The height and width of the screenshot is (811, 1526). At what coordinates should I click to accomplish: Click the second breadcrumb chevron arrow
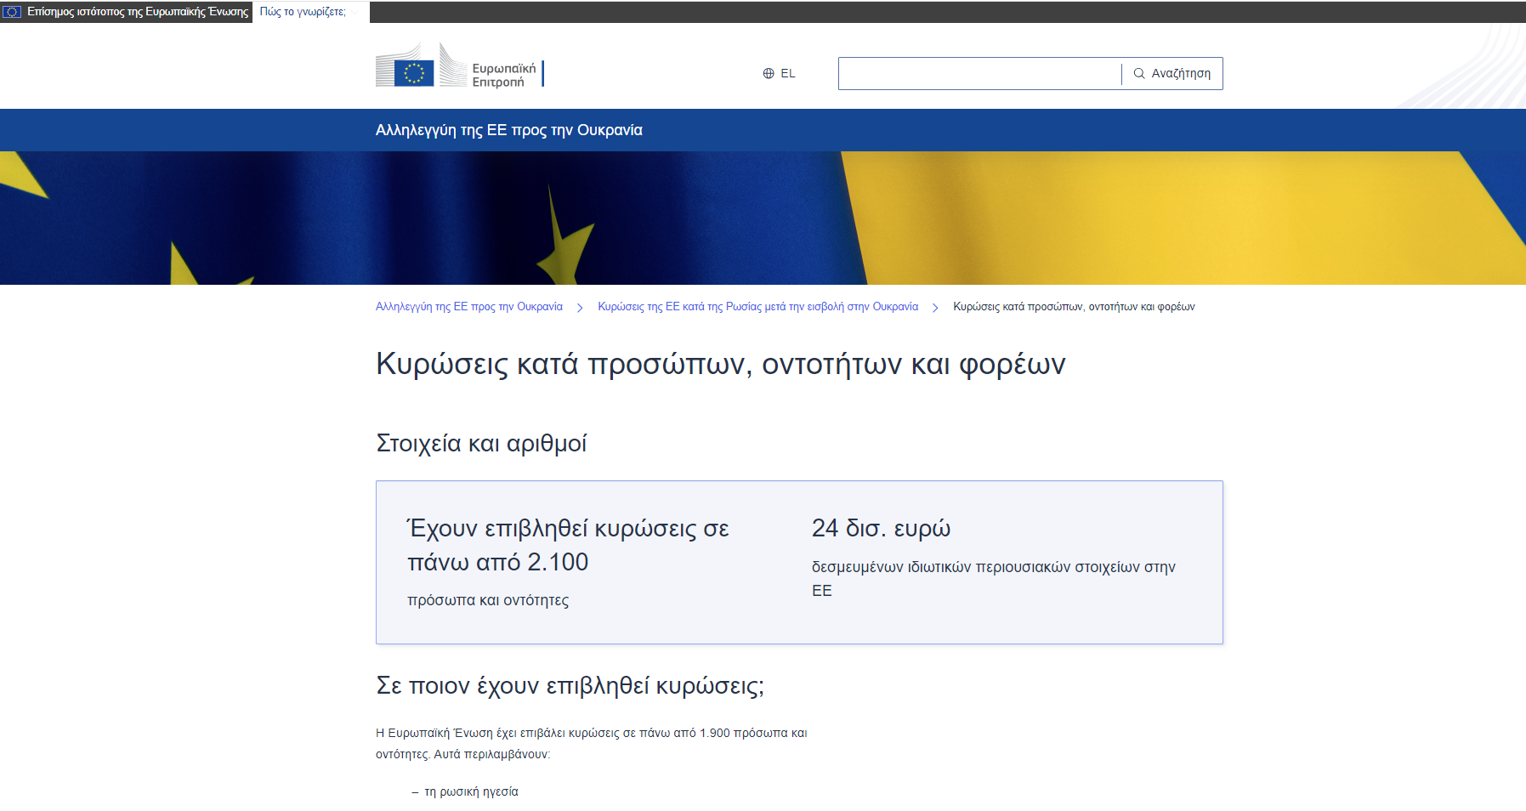(935, 308)
